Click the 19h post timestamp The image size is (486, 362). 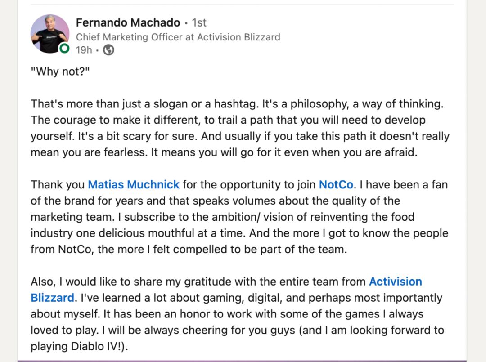(x=84, y=50)
